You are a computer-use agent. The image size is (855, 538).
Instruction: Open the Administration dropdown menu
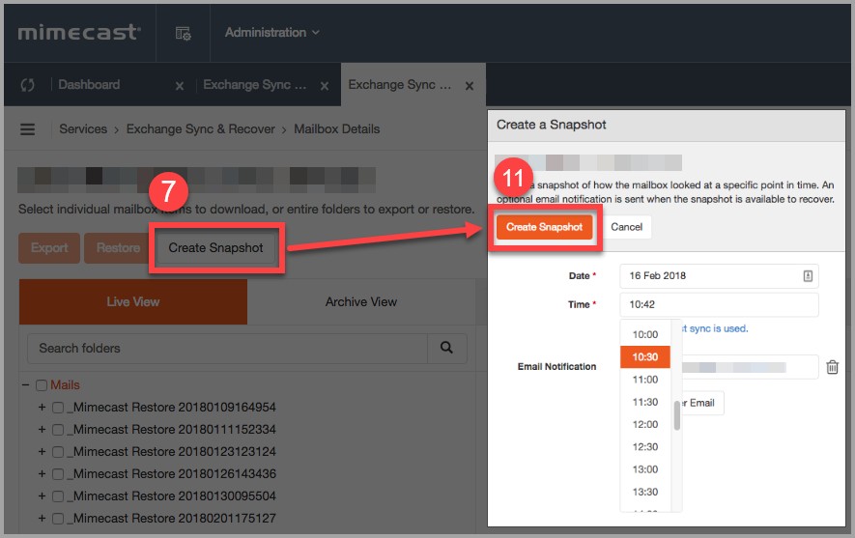click(271, 33)
